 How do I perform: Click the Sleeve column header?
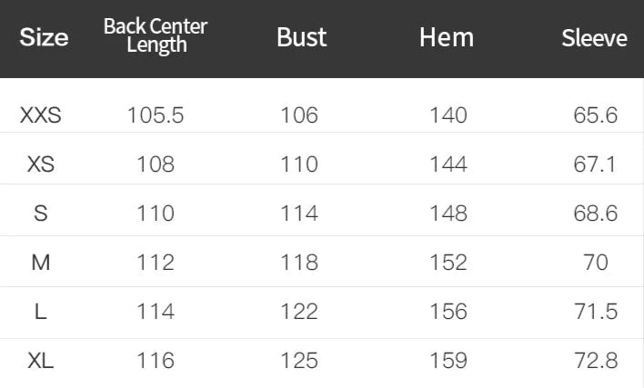click(x=594, y=37)
